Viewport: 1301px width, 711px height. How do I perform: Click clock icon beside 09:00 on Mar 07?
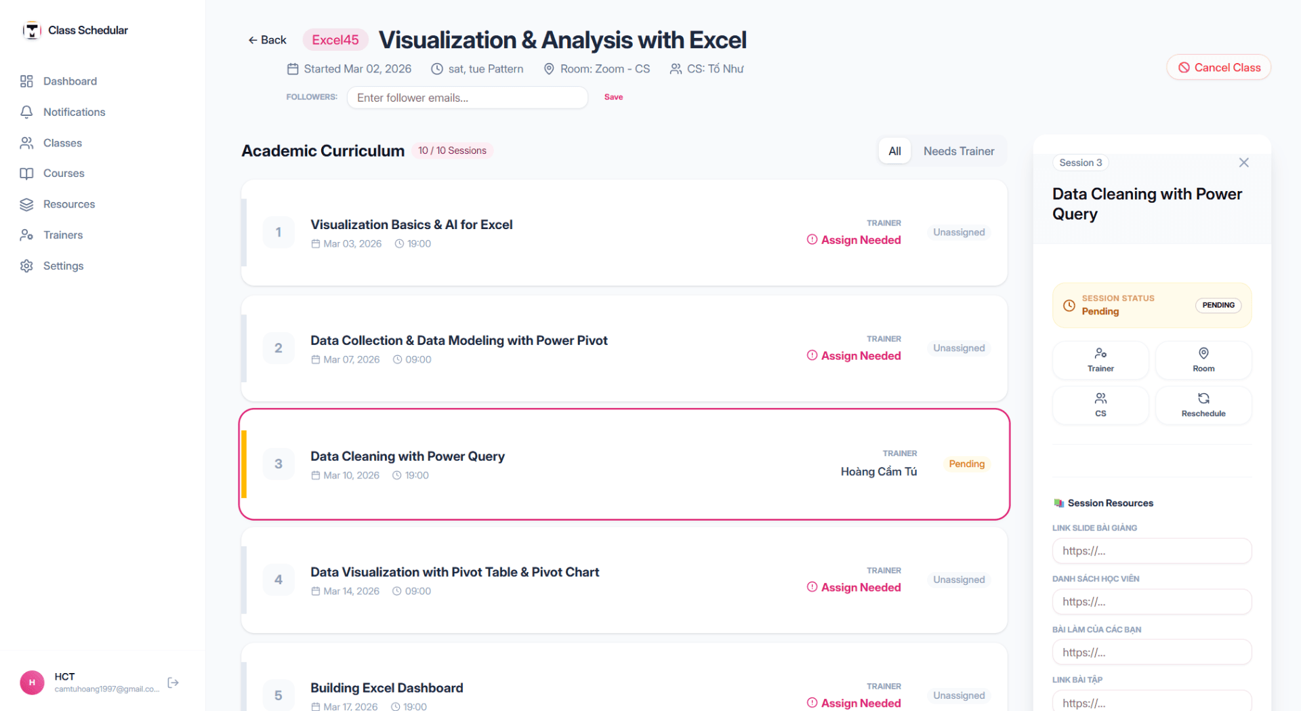point(397,360)
